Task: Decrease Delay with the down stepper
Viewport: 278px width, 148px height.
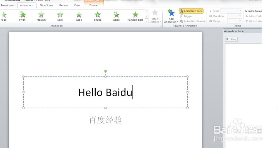Action: (x=240, y=22)
